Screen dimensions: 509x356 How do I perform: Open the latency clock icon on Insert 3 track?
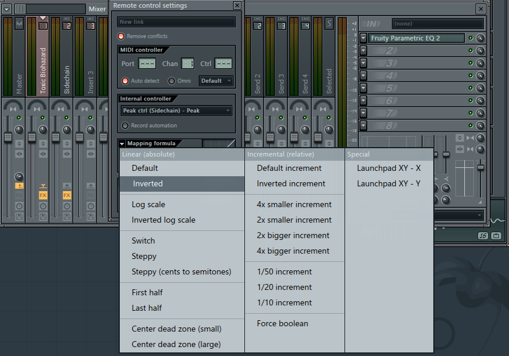tap(91, 206)
